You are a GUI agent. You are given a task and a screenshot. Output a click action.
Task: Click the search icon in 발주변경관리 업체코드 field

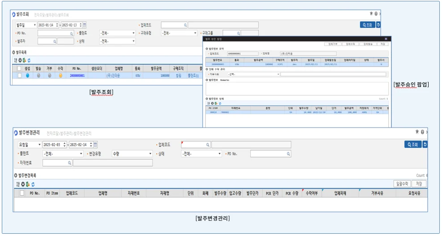pyautogui.click(x=208, y=145)
